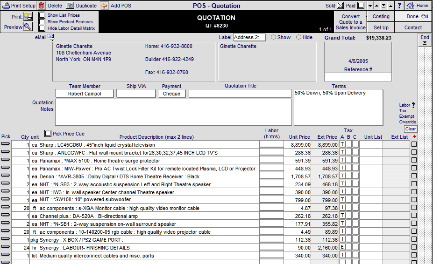
Task: Check the override box for Sharp LC45GD6U row
Action: (x=414, y=144)
